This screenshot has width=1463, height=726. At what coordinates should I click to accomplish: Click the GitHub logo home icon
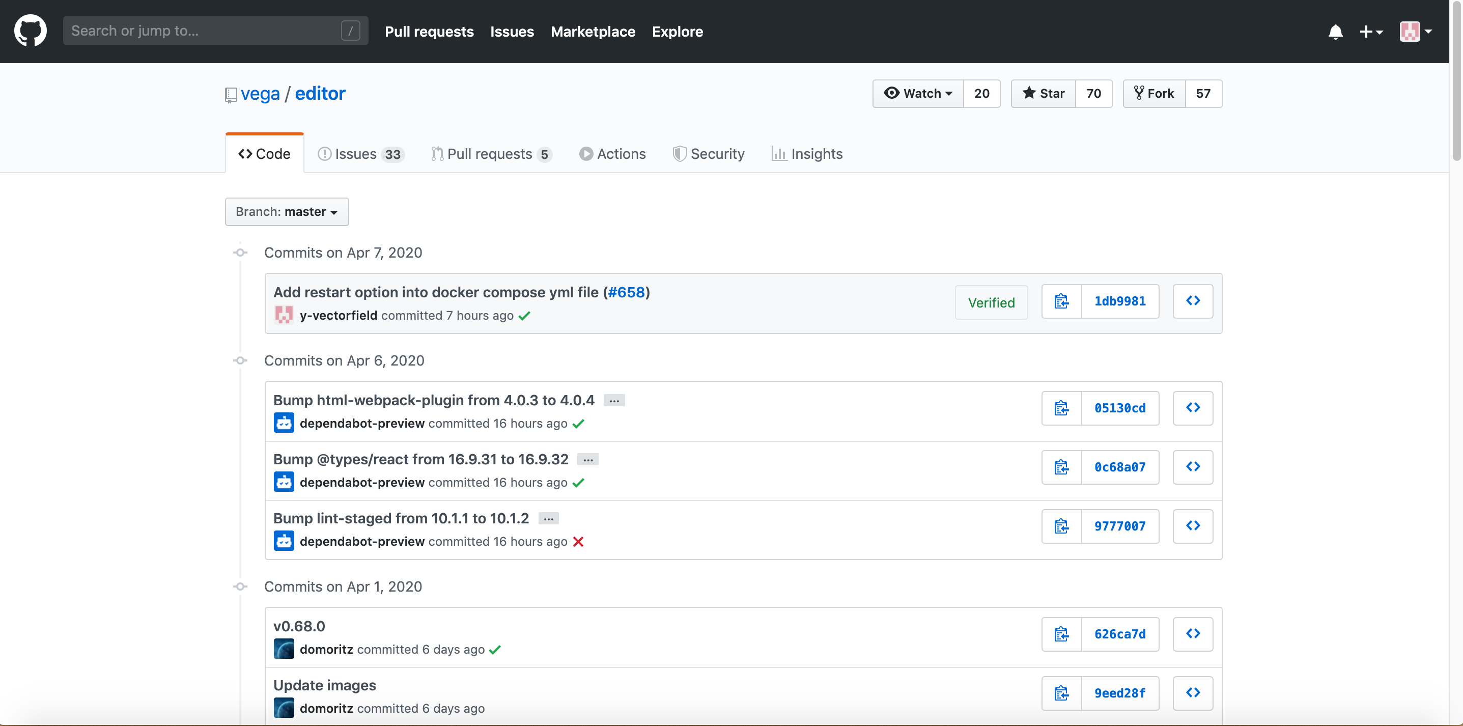pos(30,31)
